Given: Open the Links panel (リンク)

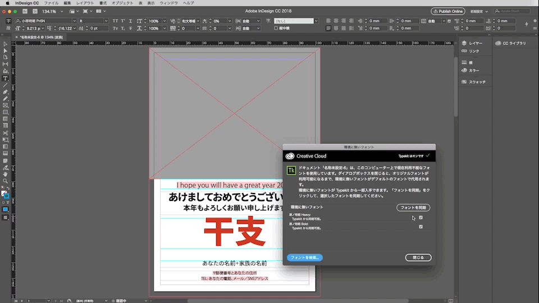Looking at the screenshot, I should click(471, 51).
